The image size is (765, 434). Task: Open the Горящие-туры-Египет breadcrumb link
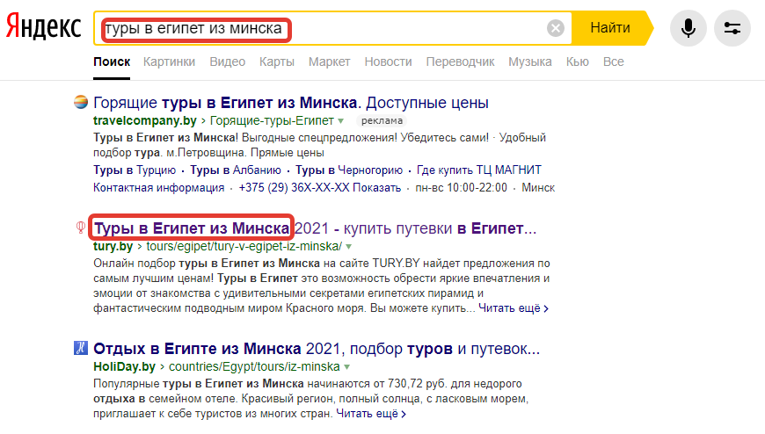272,120
